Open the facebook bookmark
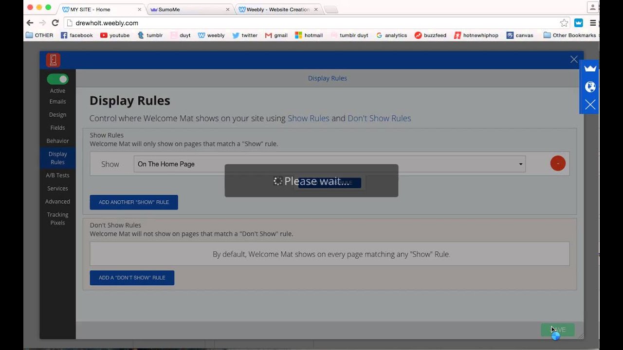The height and width of the screenshot is (350, 623). 76,35
